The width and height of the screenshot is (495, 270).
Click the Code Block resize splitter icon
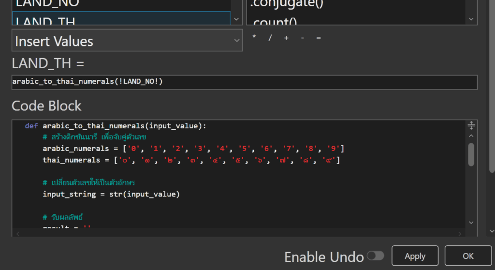472,126
